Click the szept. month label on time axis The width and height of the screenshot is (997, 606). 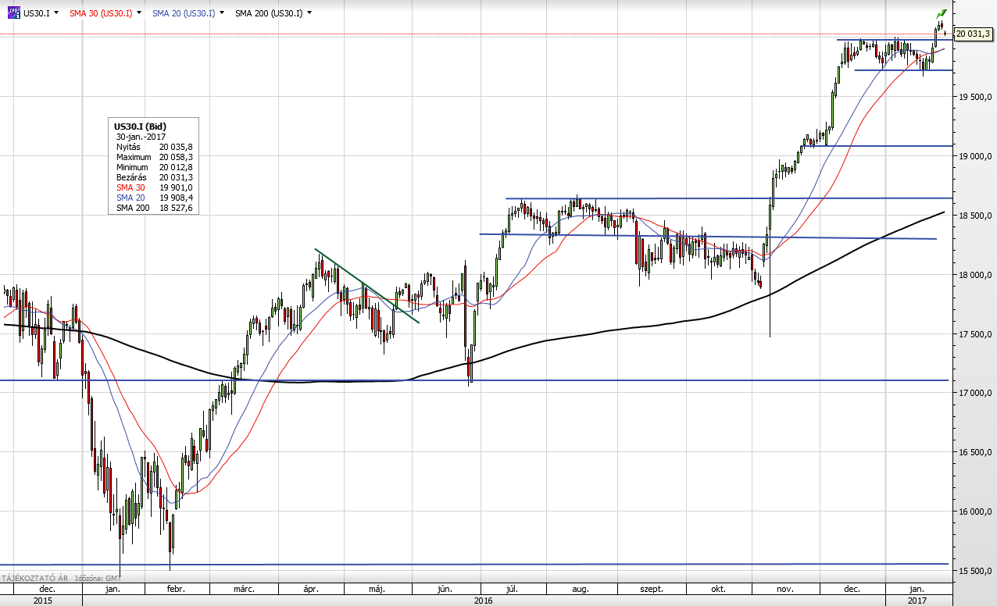tap(651, 589)
